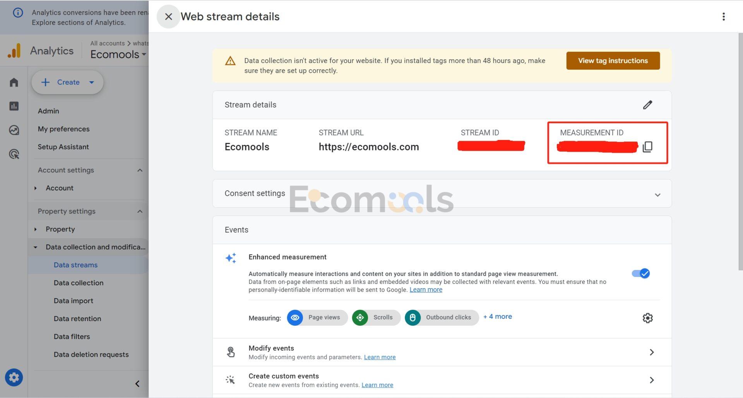Open the Create custom events arrow

(652, 380)
